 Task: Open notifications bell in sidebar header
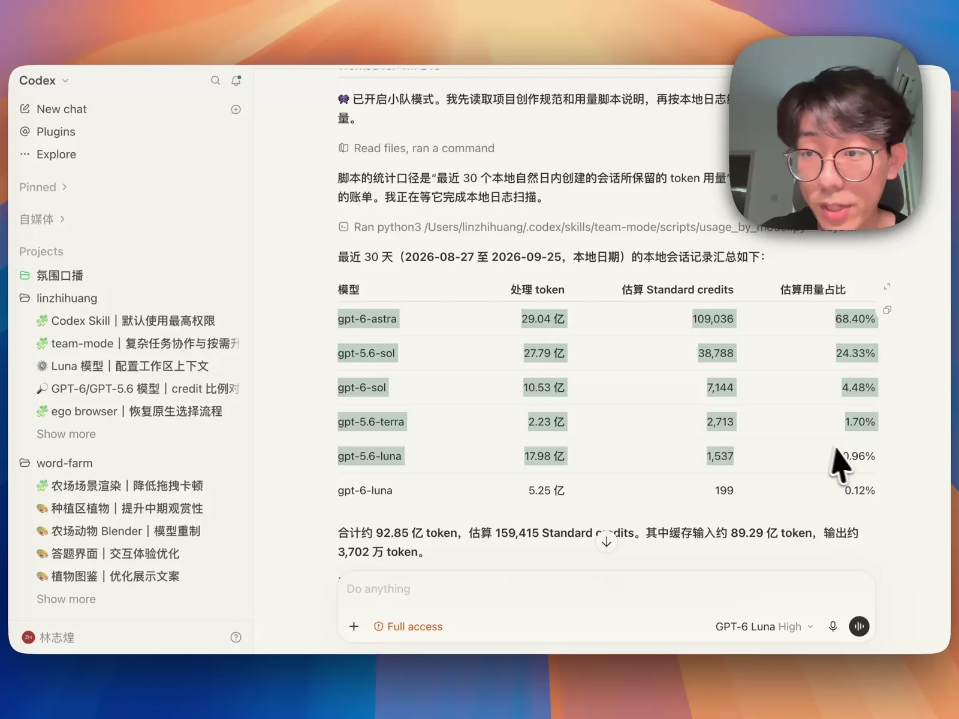(236, 80)
